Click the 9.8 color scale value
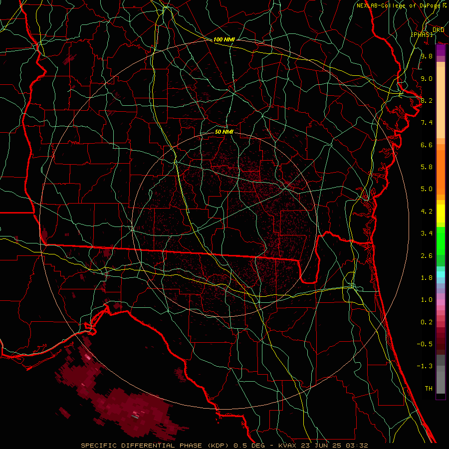Image resolution: width=449 pixels, height=449 pixels. pos(427,56)
